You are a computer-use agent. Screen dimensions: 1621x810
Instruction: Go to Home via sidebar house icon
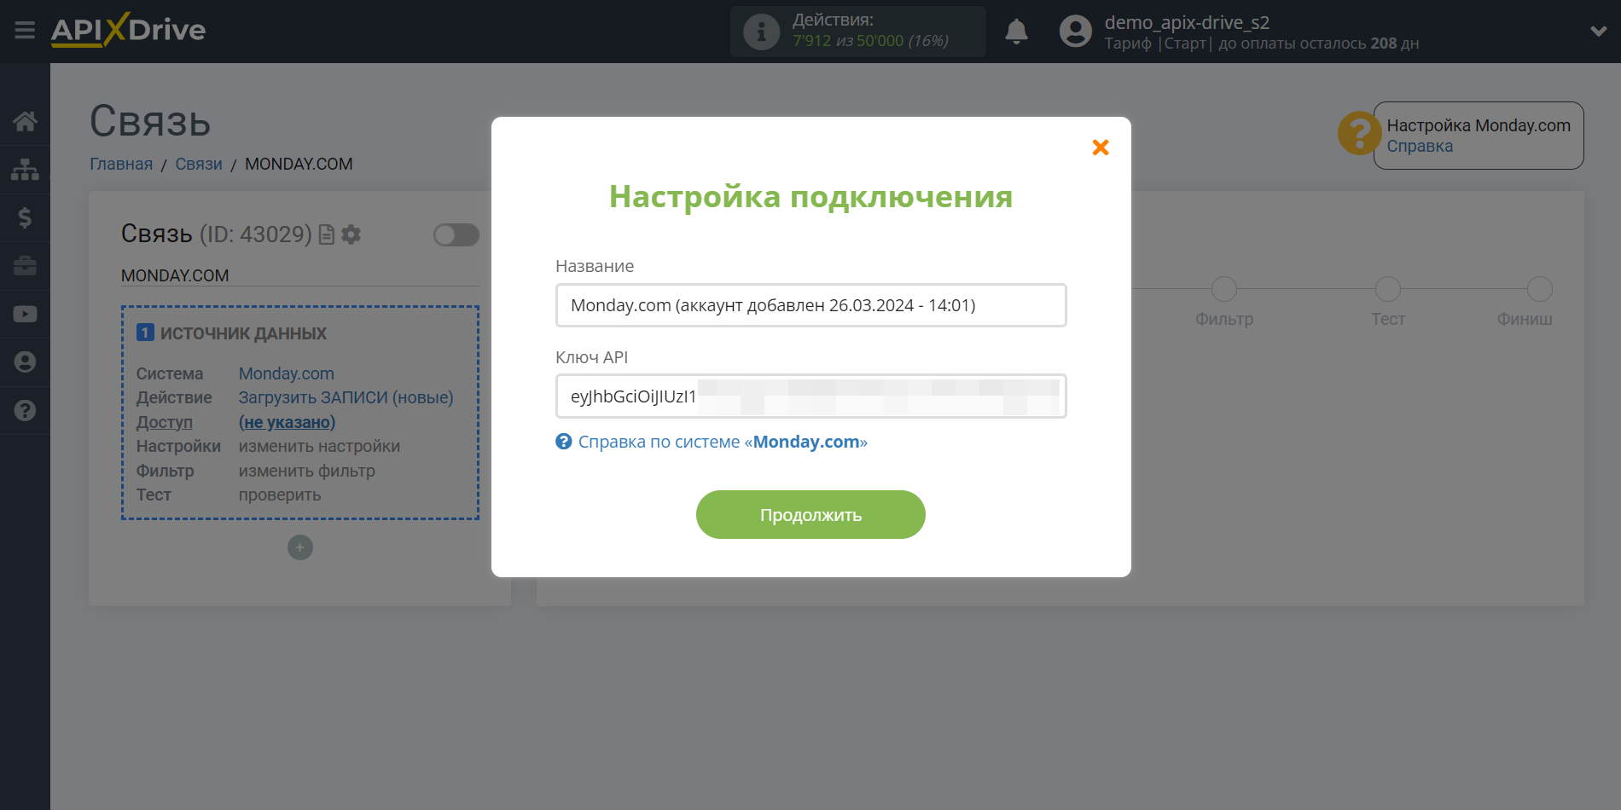(25, 121)
